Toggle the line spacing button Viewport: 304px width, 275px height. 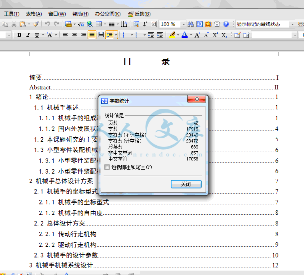pos(110,35)
